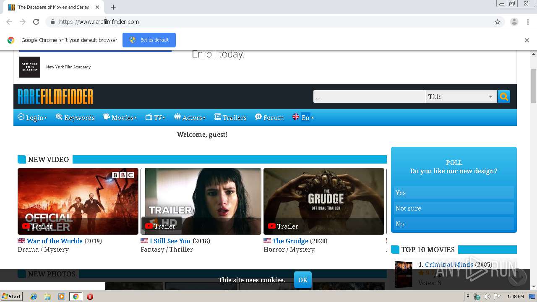
Task: View site info via the padlock icon
Action: click(52, 22)
